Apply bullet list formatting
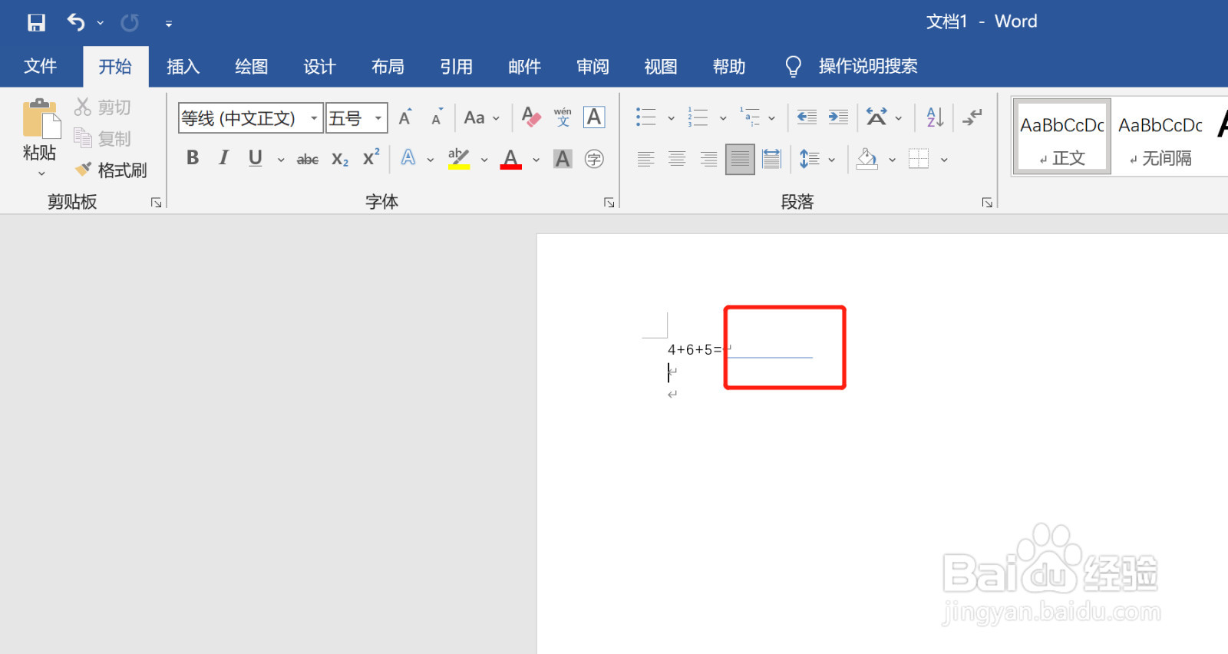The image size is (1228, 654). click(646, 117)
